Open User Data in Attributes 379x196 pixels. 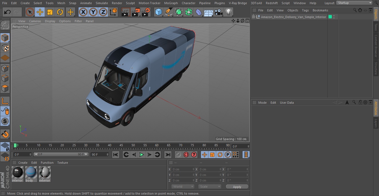click(x=287, y=103)
